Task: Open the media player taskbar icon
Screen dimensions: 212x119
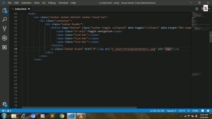Action: point(42,116)
